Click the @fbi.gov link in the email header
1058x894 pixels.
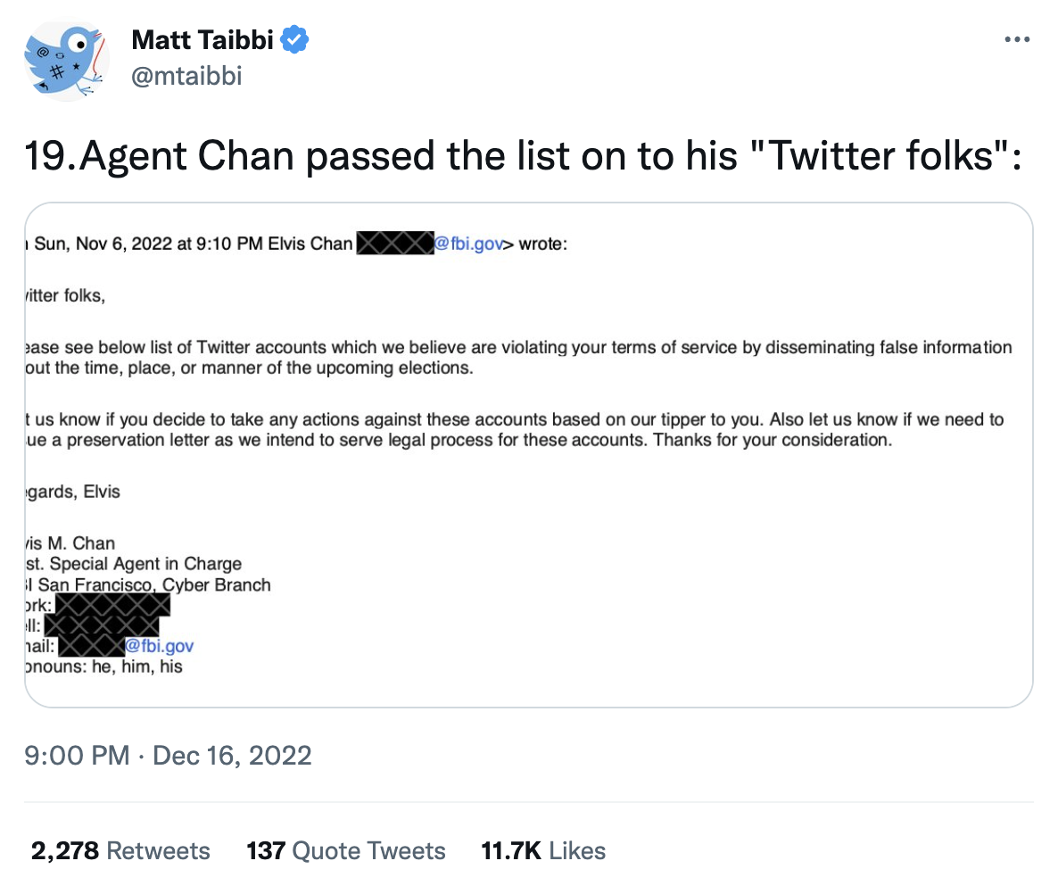tap(467, 244)
